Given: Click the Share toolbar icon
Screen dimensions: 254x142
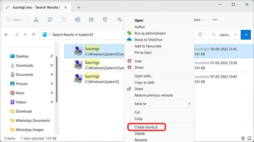Looking at the screenshot, I should (91, 20).
